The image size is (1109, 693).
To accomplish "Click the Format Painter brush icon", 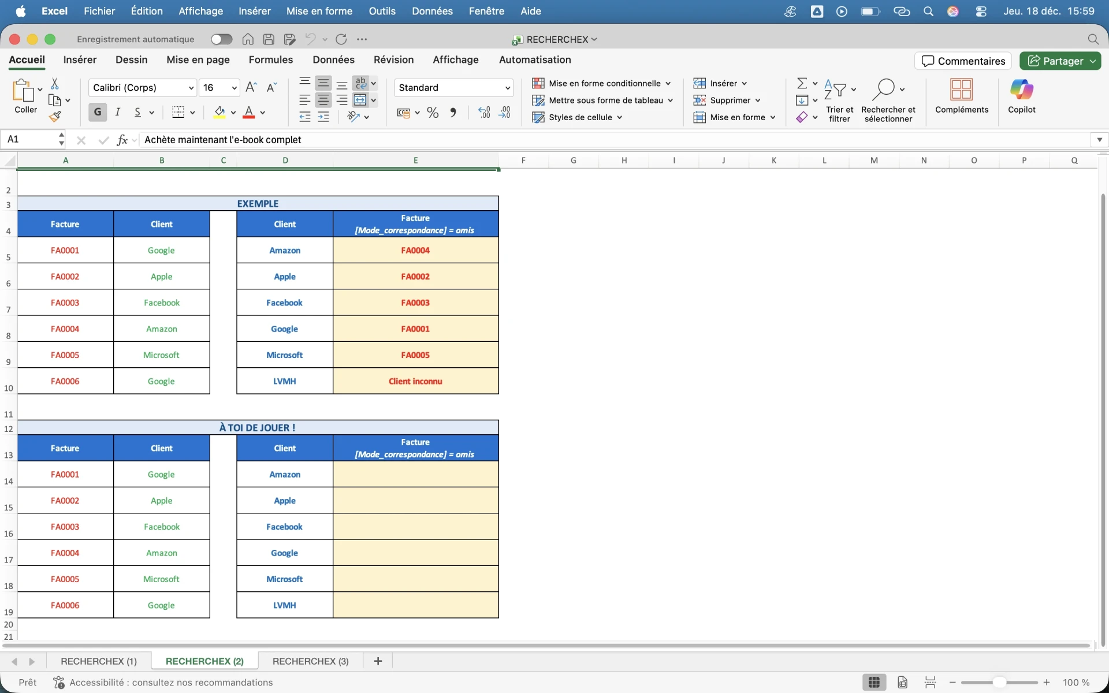I will coord(55,117).
